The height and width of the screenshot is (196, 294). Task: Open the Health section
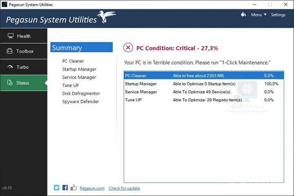click(x=24, y=36)
